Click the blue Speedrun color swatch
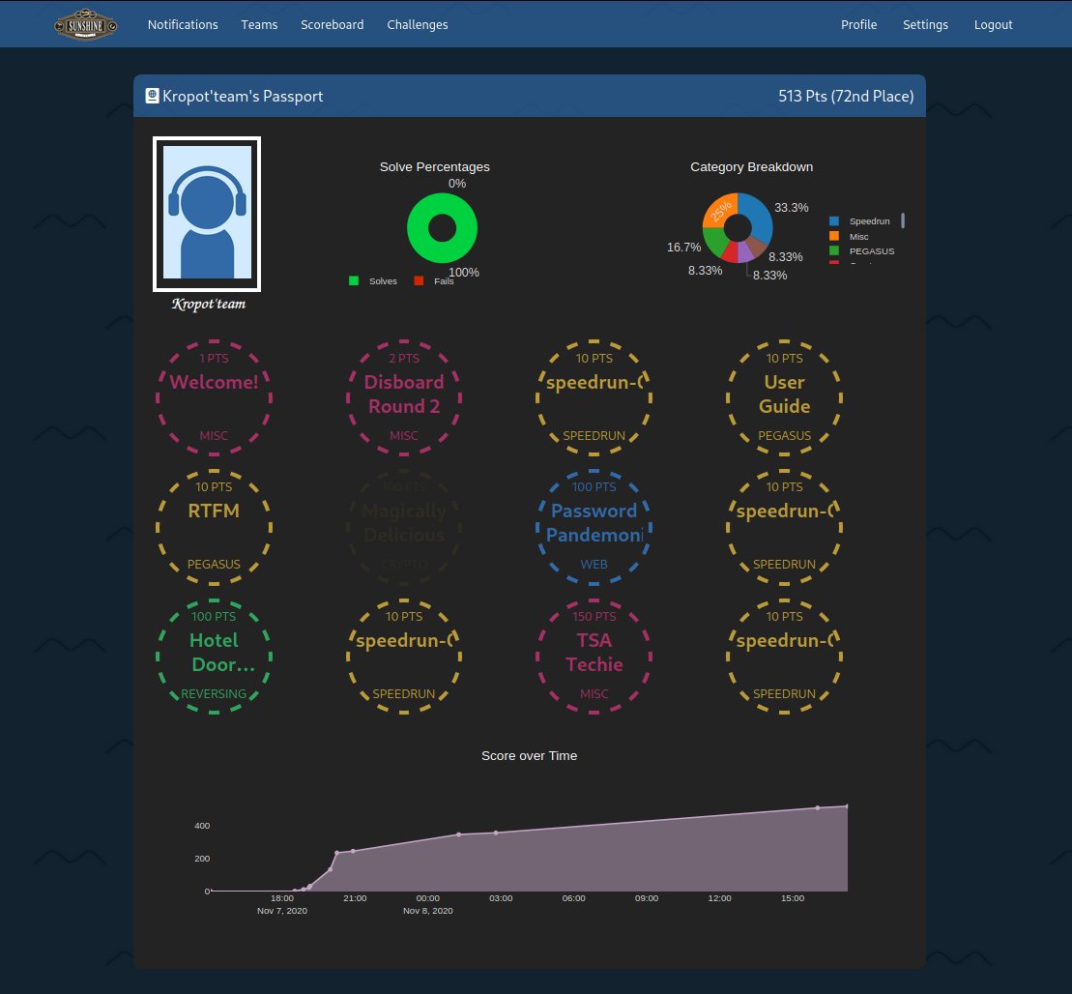The width and height of the screenshot is (1072, 994). [833, 221]
